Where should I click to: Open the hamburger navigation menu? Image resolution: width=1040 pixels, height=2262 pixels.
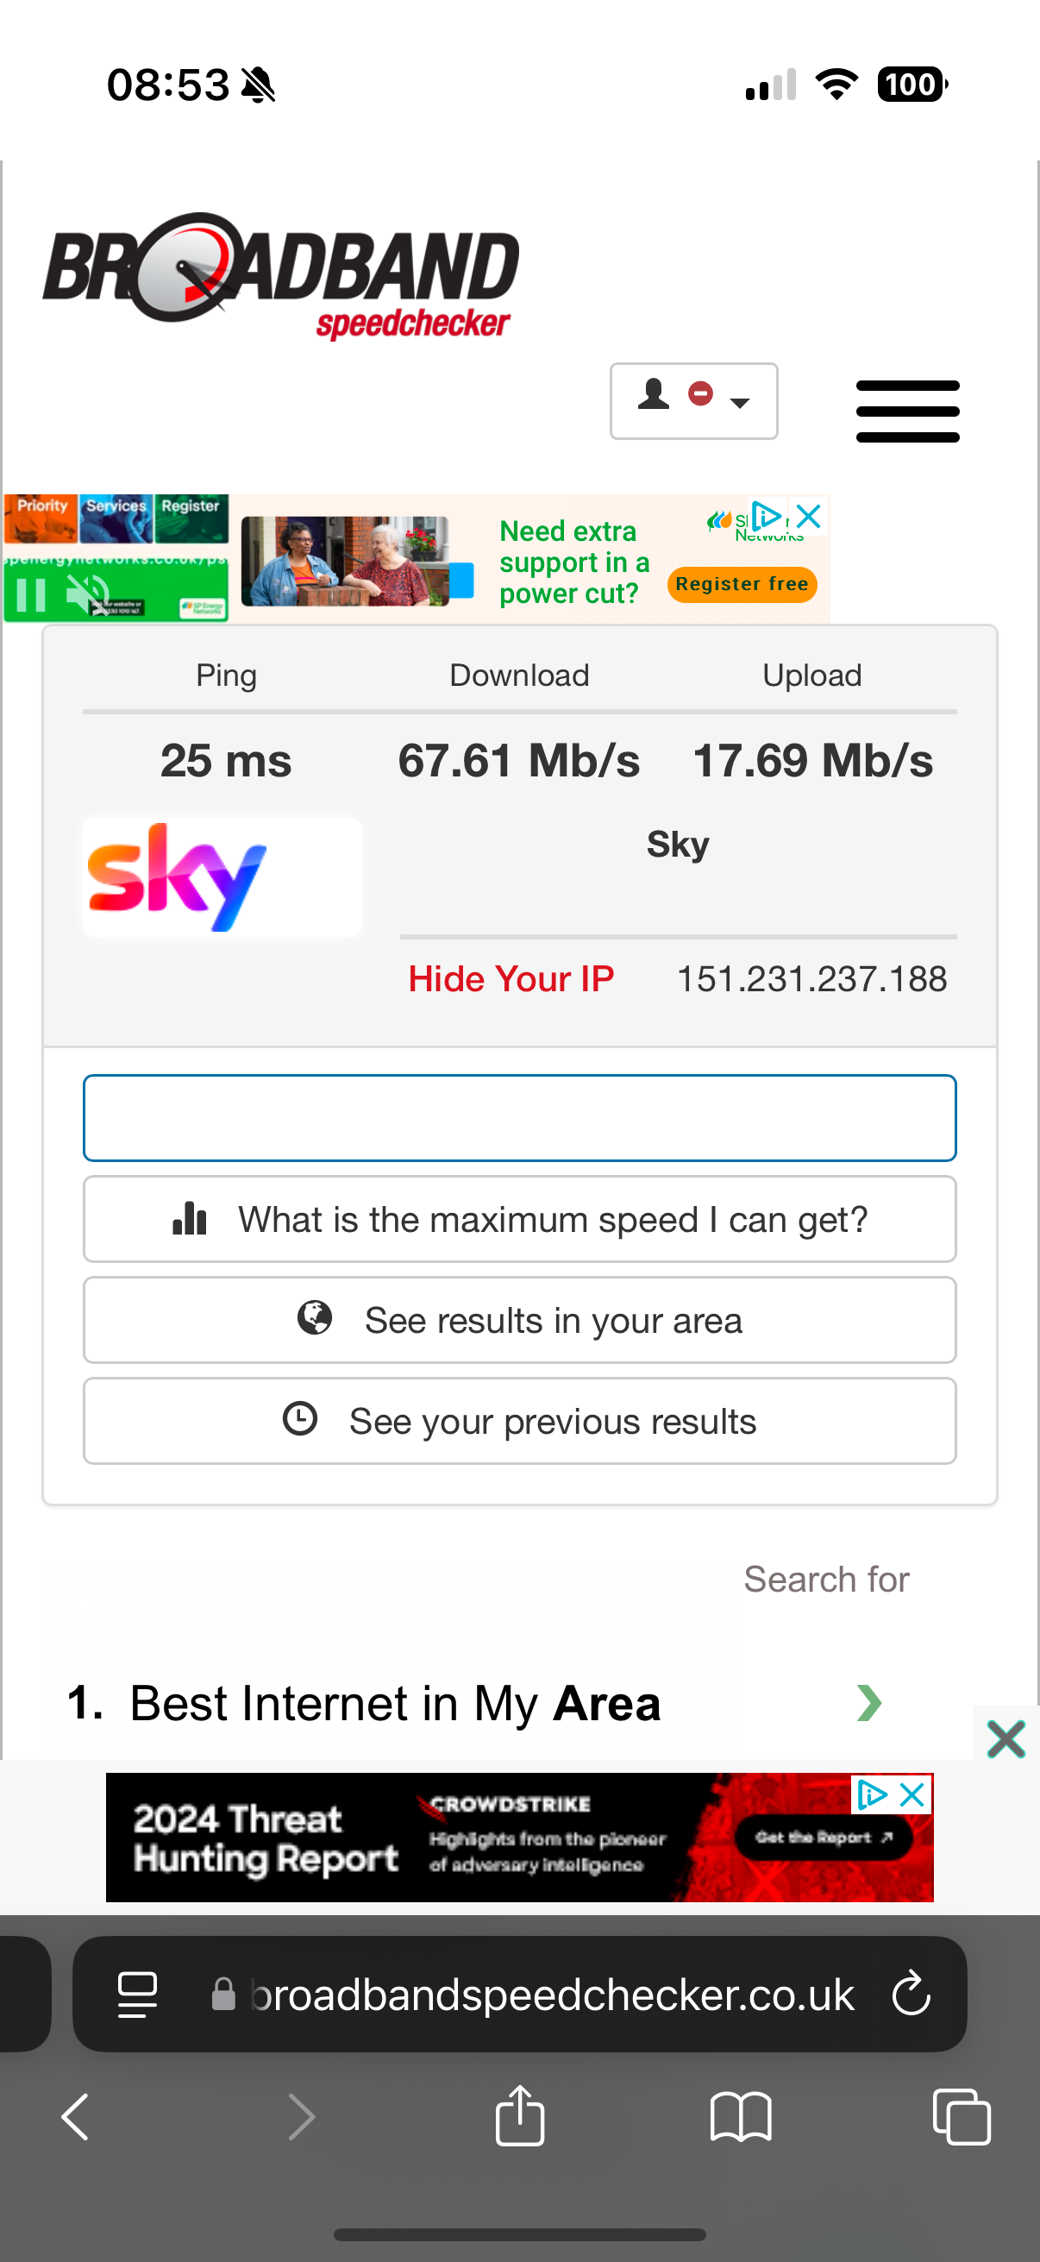(x=906, y=410)
